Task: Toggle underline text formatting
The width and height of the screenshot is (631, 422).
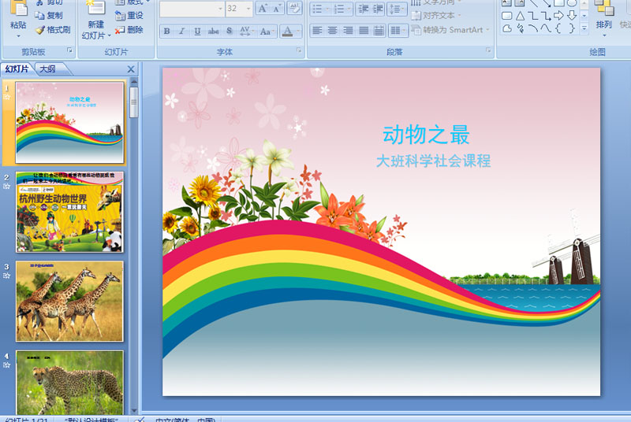Action: [197, 31]
